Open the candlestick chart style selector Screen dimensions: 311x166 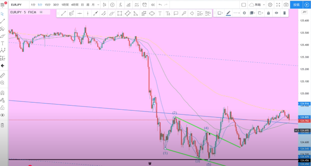click(104, 5)
